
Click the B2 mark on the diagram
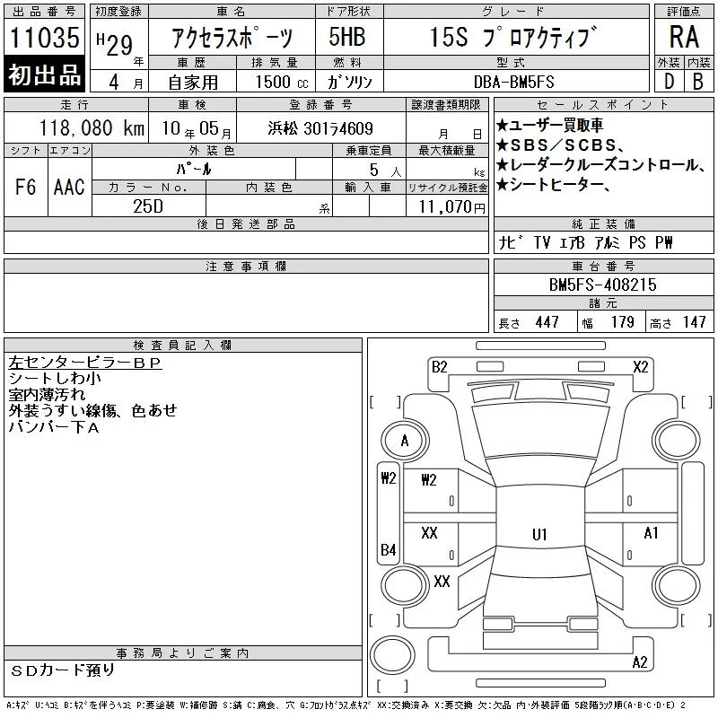tap(439, 367)
